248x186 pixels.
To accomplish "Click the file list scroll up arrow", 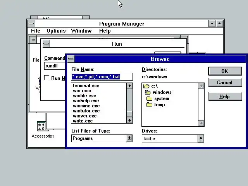I will click(x=129, y=86).
